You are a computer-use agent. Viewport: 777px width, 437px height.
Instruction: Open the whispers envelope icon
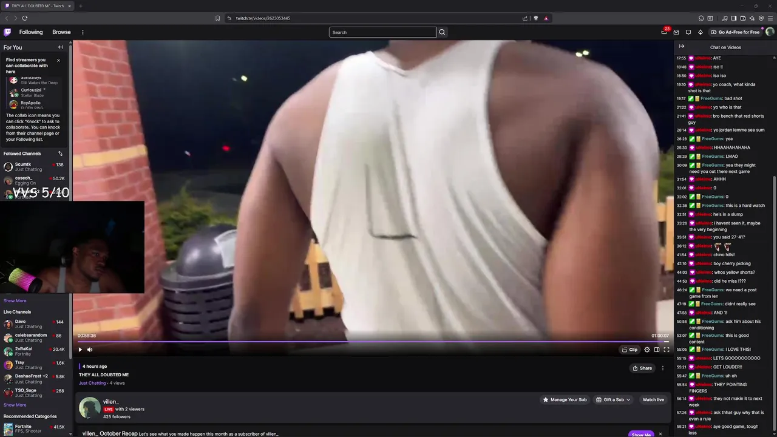click(x=676, y=32)
